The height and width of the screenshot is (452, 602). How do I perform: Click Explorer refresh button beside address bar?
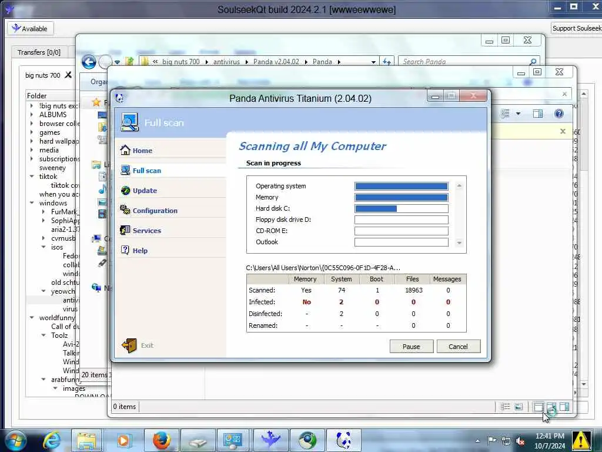tap(387, 61)
